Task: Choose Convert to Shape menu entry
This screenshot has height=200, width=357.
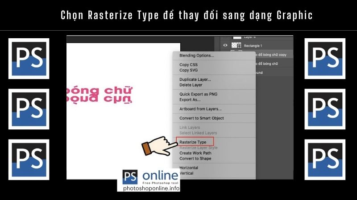Action: point(195,159)
